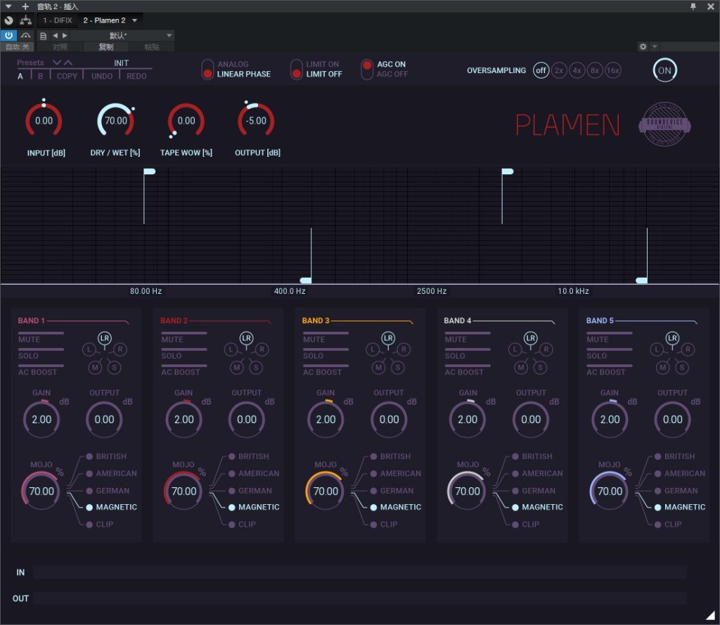Toggle Analog / Linear Phase switch
720x625 pixels.
coord(207,70)
